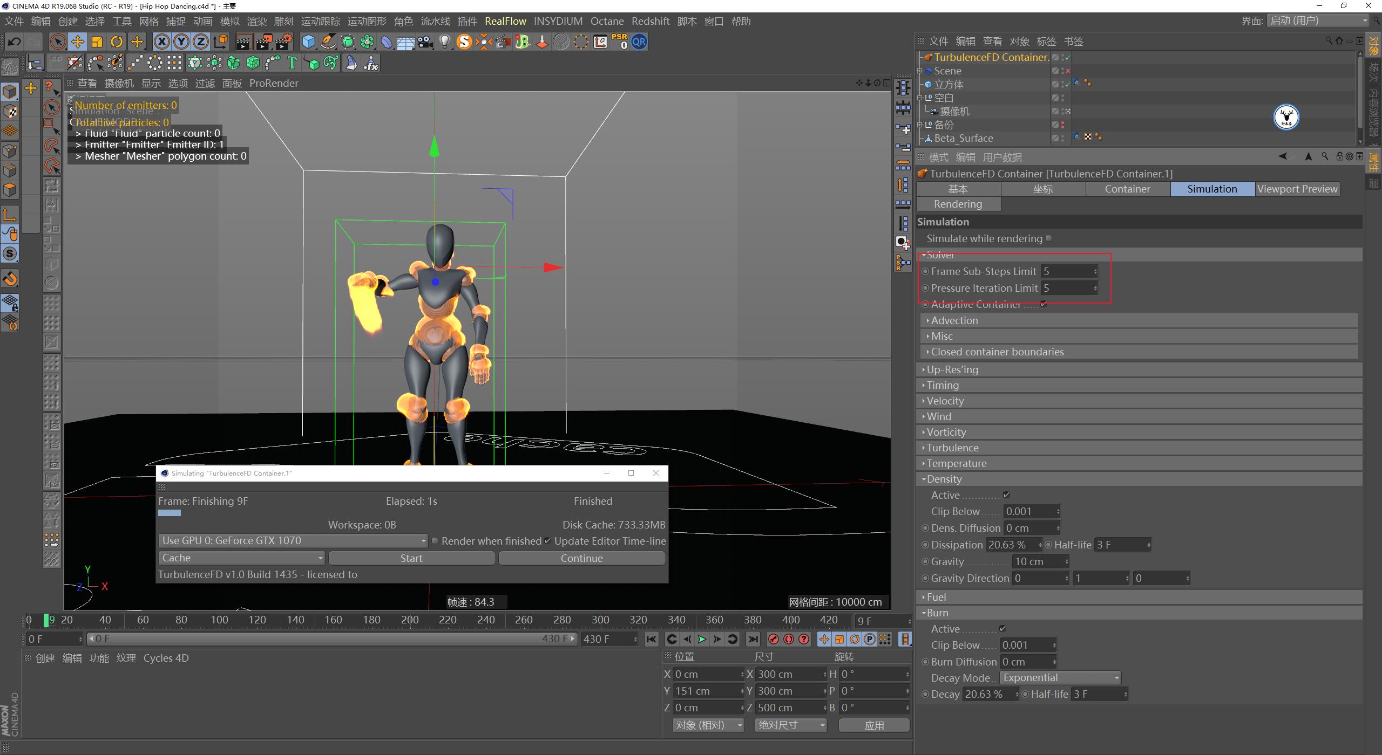Select the Pen spline tool icon
Image resolution: width=1382 pixels, height=755 pixels.
point(328,42)
